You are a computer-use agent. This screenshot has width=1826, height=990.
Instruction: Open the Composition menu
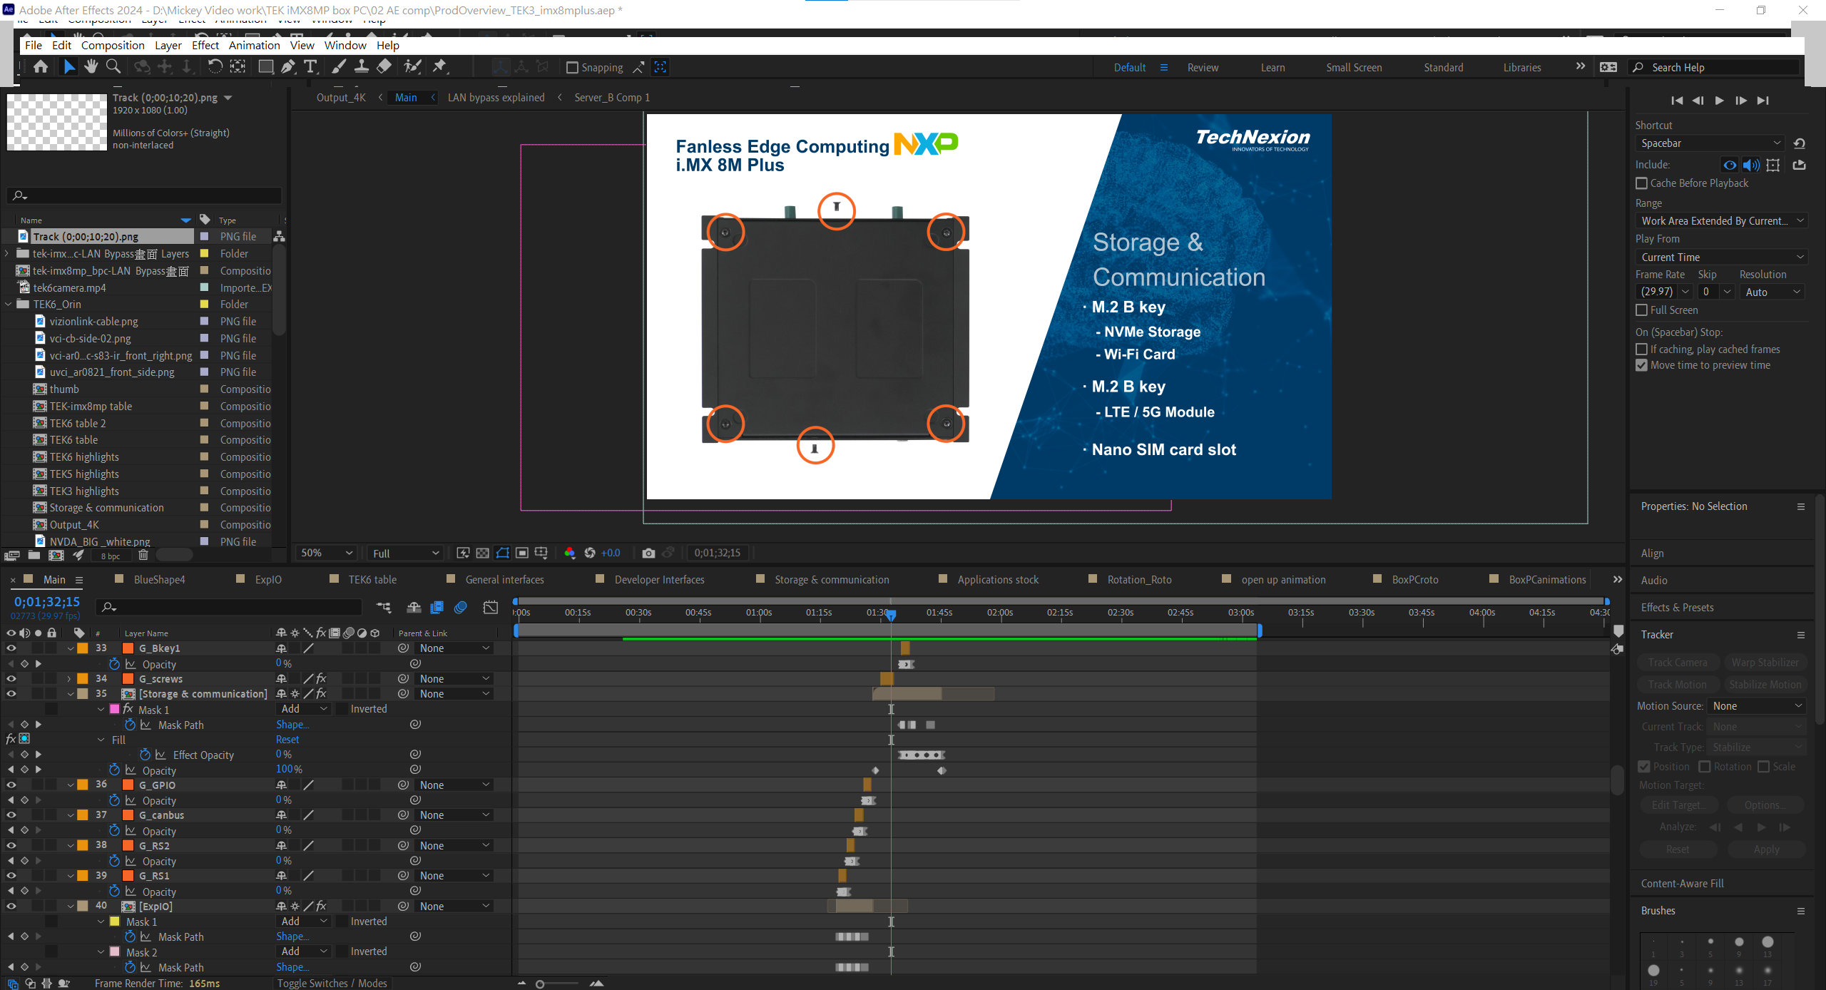pyautogui.click(x=112, y=45)
